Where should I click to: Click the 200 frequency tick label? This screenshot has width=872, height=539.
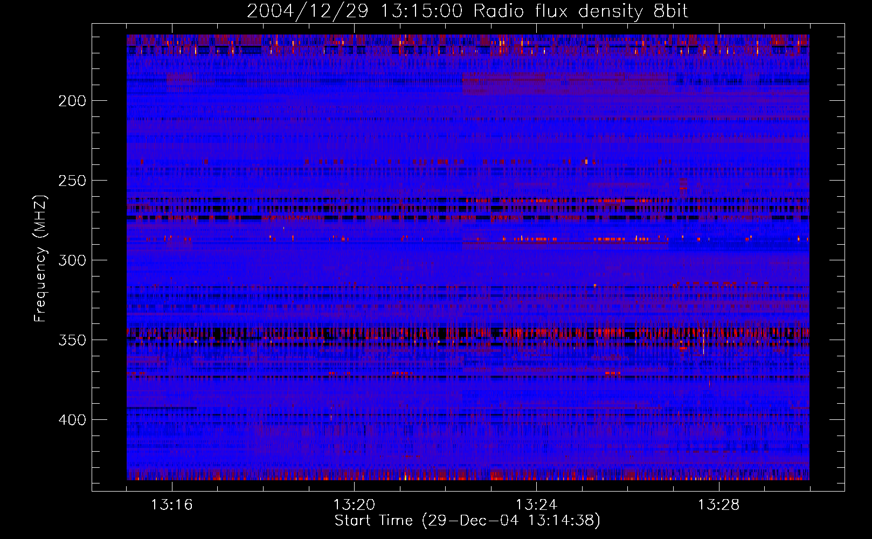point(72,101)
